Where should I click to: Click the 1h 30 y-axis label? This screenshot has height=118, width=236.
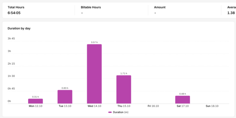(x=11, y=76)
